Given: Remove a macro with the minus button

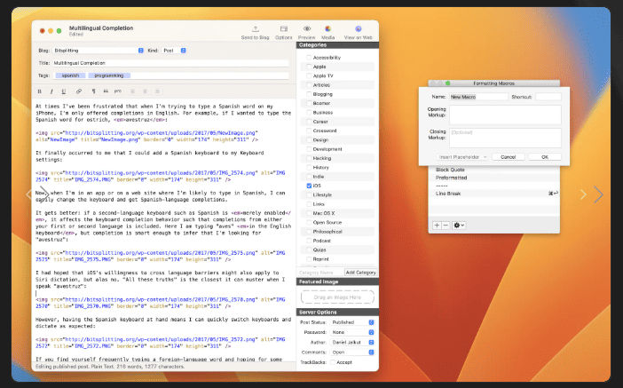Looking at the screenshot, I should pos(446,226).
